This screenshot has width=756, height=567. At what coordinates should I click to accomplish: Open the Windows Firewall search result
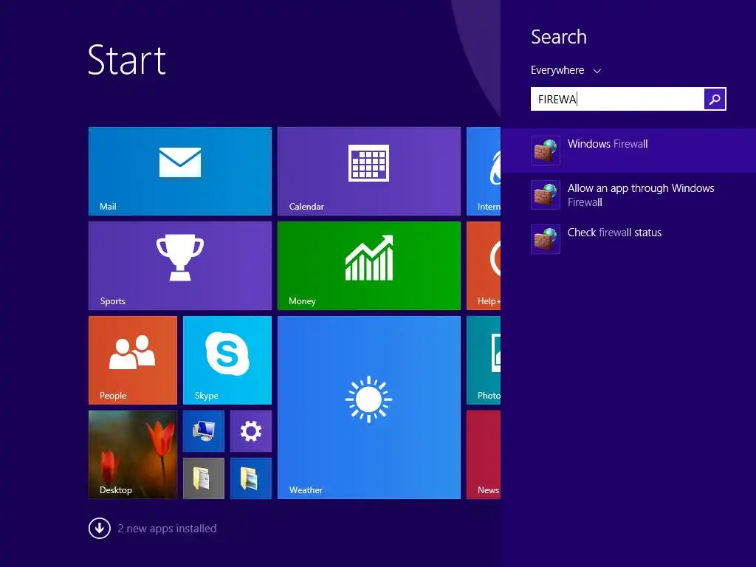click(628, 151)
